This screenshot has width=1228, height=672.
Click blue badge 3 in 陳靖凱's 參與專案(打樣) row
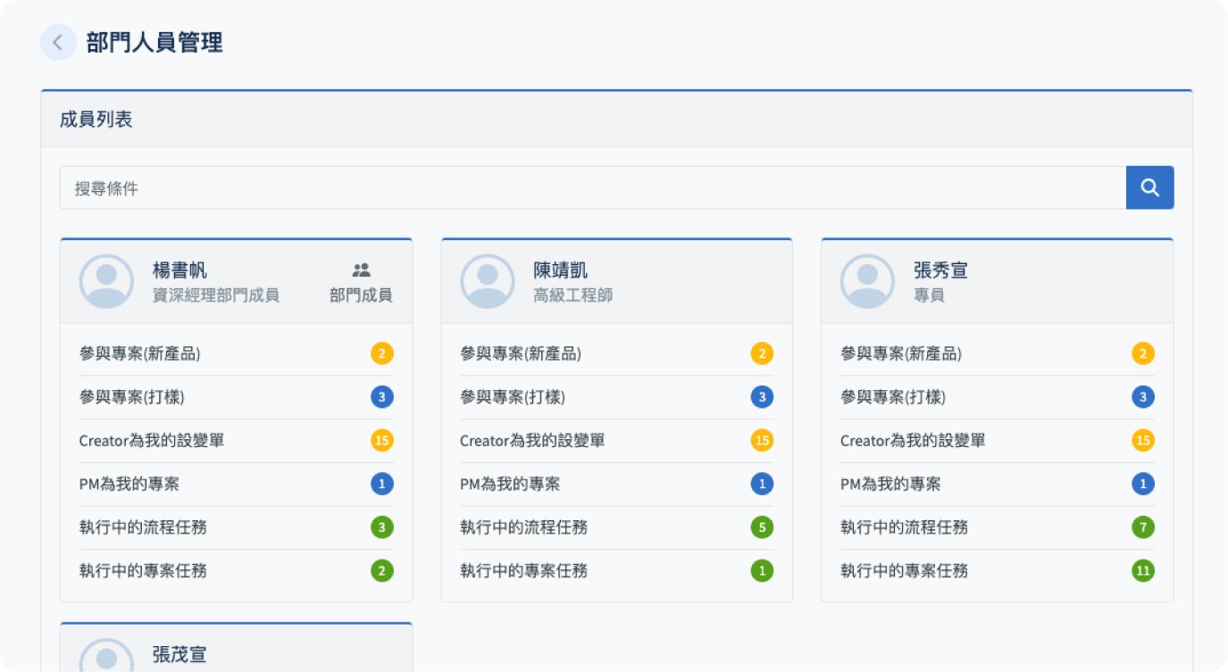click(762, 397)
